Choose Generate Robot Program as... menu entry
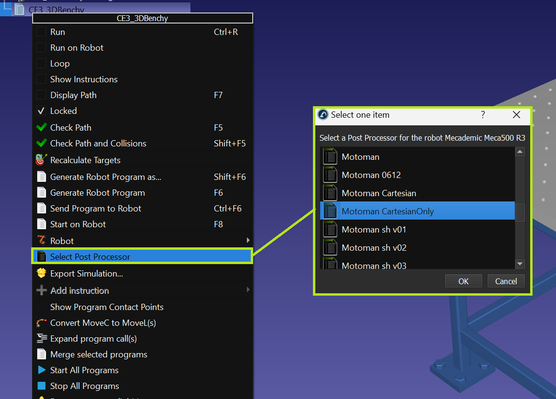Screen dimensions: 556x399 [x=106, y=177]
